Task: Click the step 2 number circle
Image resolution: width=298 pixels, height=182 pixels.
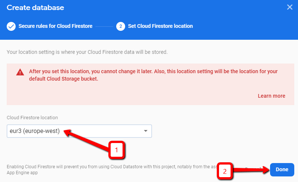Action: [x=120, y=26]
